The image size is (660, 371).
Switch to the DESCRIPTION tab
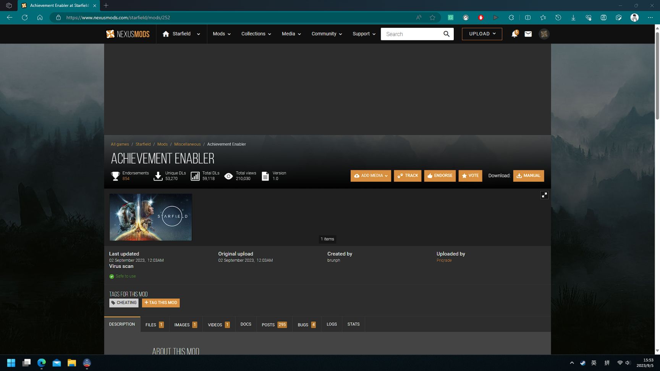[x=122, y=324]
